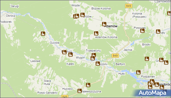Click the church icon south of Bródki
171x98 pixels.
(x=147, y=59)
